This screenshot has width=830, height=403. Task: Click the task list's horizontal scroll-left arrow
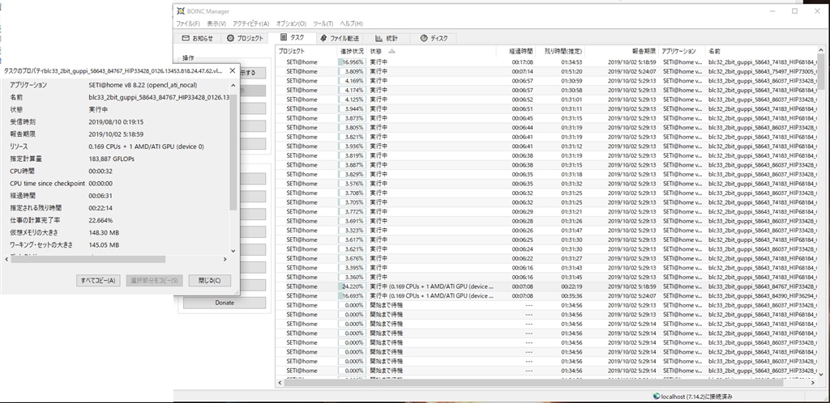(280, 383)
